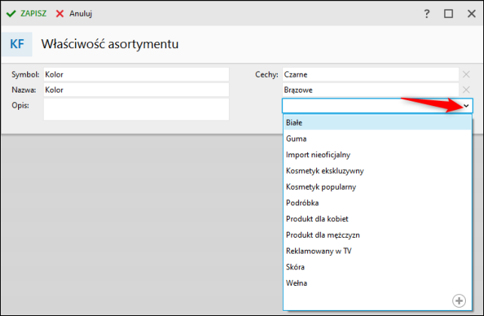Close the Właściwość asortymentu window
The image size is (484, 316).
pos(470,14)
